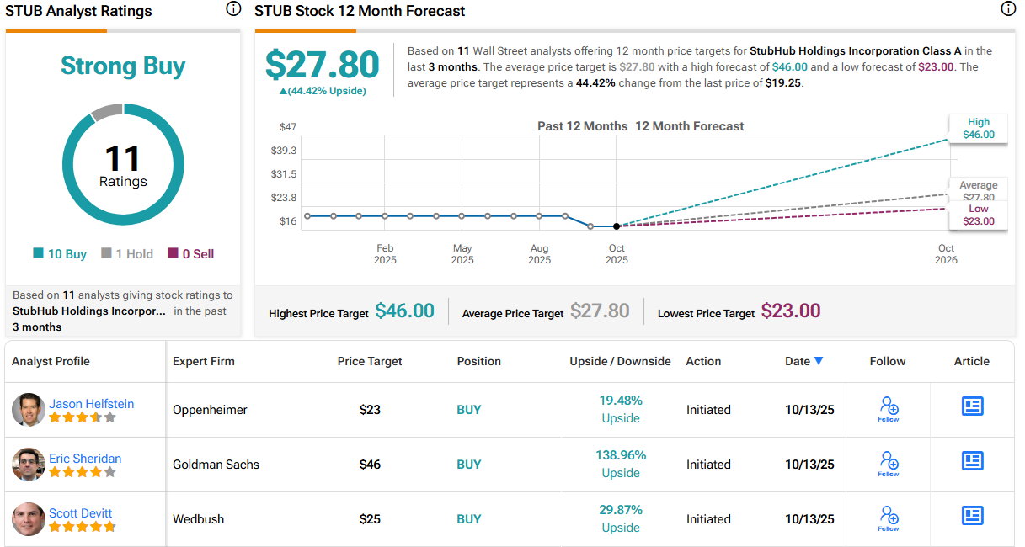This screenshot has width=1025, height=547.
Task: Open the Goldman Sachs rating article
Action: pyautogui.click(x=972, y=461)
